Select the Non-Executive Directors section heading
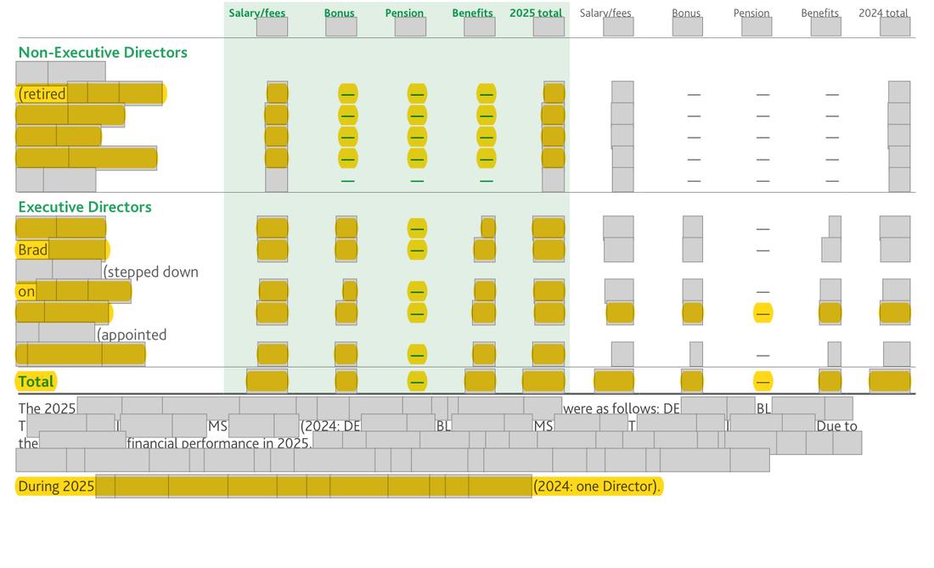Image resolution: width=934 pixels, height=568 pixels. point(103,53)
